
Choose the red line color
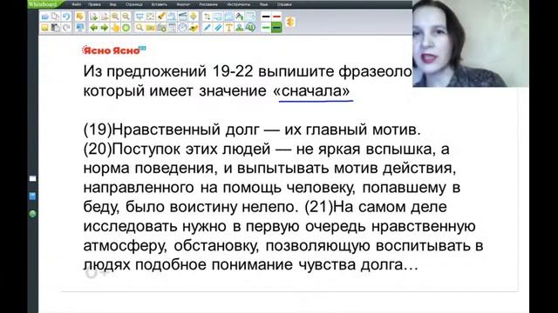click(276, 17)
